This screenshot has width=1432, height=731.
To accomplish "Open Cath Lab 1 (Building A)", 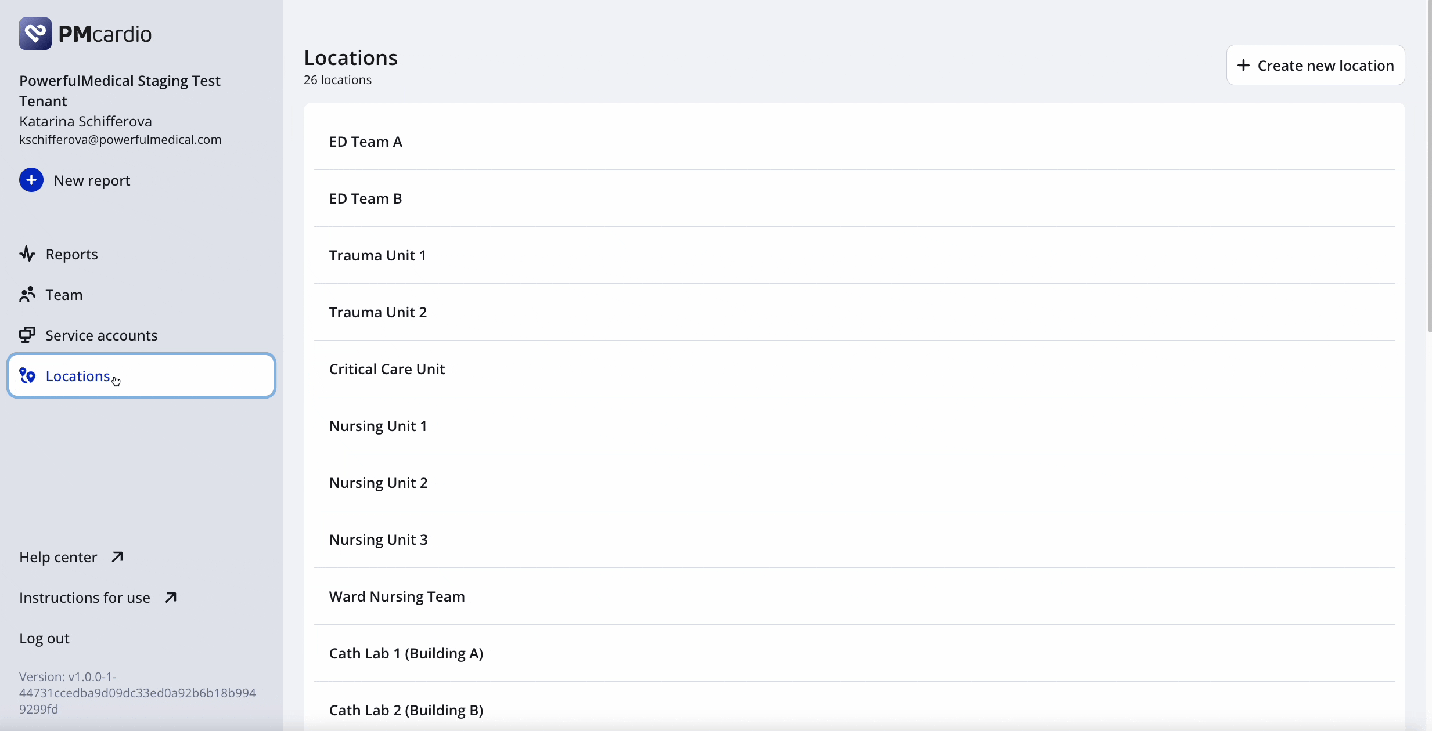I will point(854,653).
